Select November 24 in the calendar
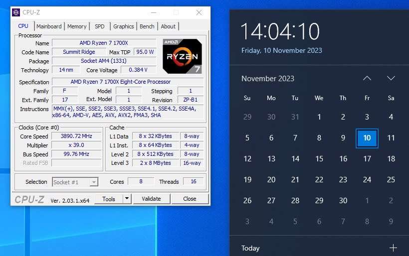The height and width of the screenshot is (256, 409). click(x=367, y=179)
